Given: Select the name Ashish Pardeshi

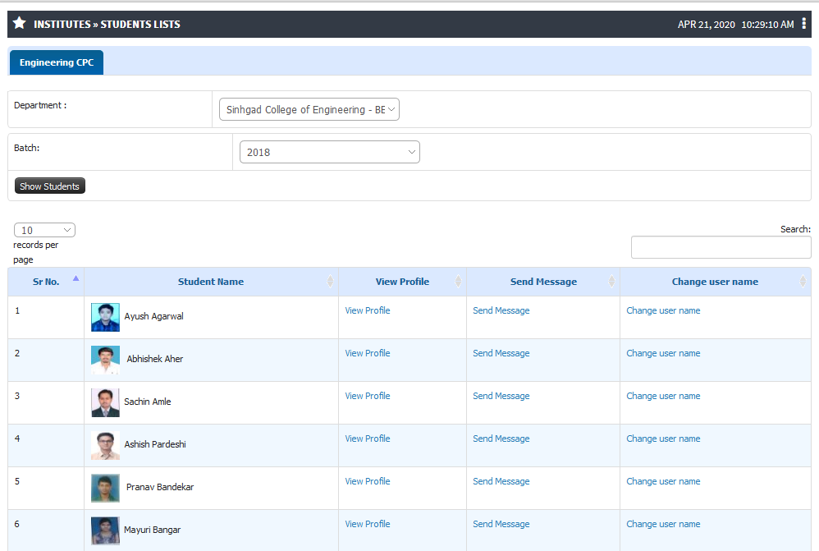Looking at the screenshot, I should pyautogui.click(x=155, y=444).
